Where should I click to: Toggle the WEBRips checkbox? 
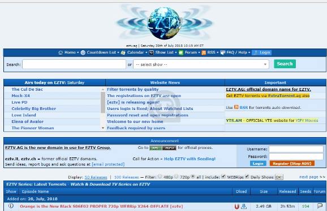pyautogui.click(x=223, y=177)
